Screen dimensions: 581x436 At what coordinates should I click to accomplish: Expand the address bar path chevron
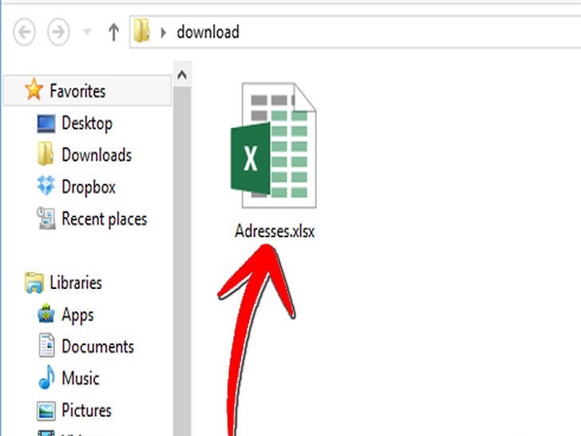(x=163, y=33)
